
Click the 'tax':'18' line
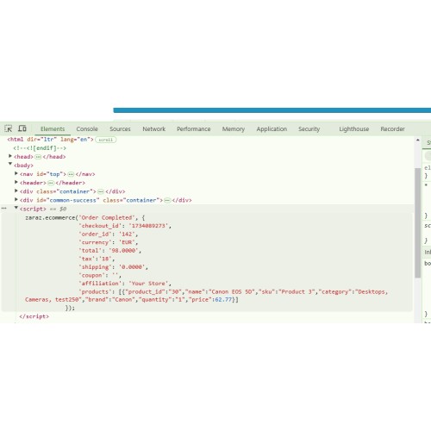[97, 259]
